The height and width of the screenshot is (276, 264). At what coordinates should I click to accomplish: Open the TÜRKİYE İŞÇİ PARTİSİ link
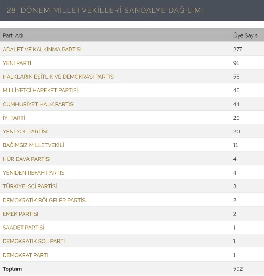coord(30,186)
